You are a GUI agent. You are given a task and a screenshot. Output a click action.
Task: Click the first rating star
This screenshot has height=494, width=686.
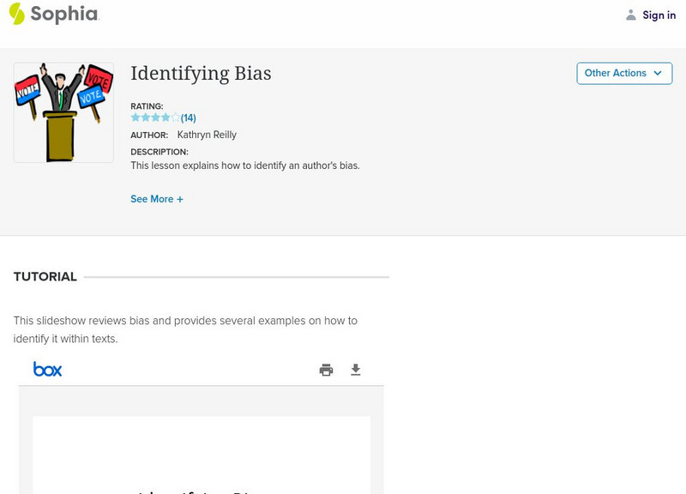(135, 117)
